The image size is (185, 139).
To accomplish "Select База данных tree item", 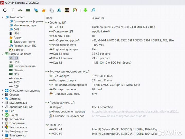I will pyautogui.click(x=15, y=135).
